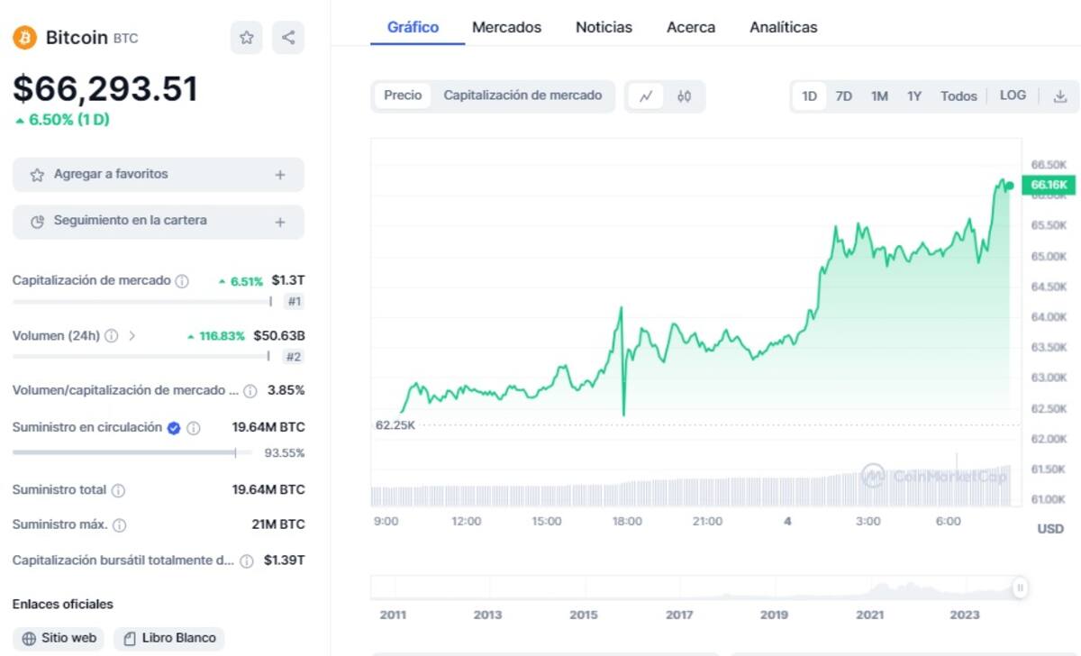Viewport: 1081px width, 656px height.
Task: Select the Precio chart toggle
Action: pos(403,96)
